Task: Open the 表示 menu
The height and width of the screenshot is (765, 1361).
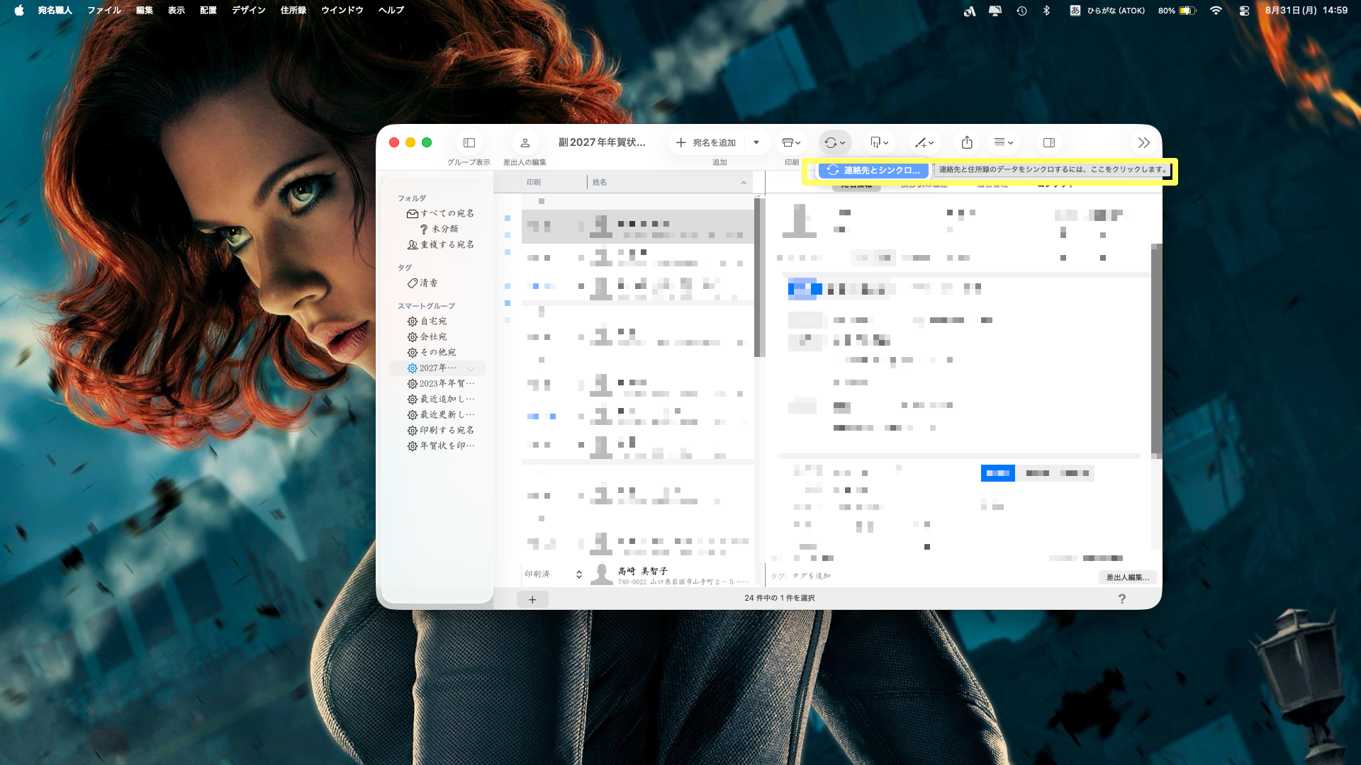Action: (176, 11)
